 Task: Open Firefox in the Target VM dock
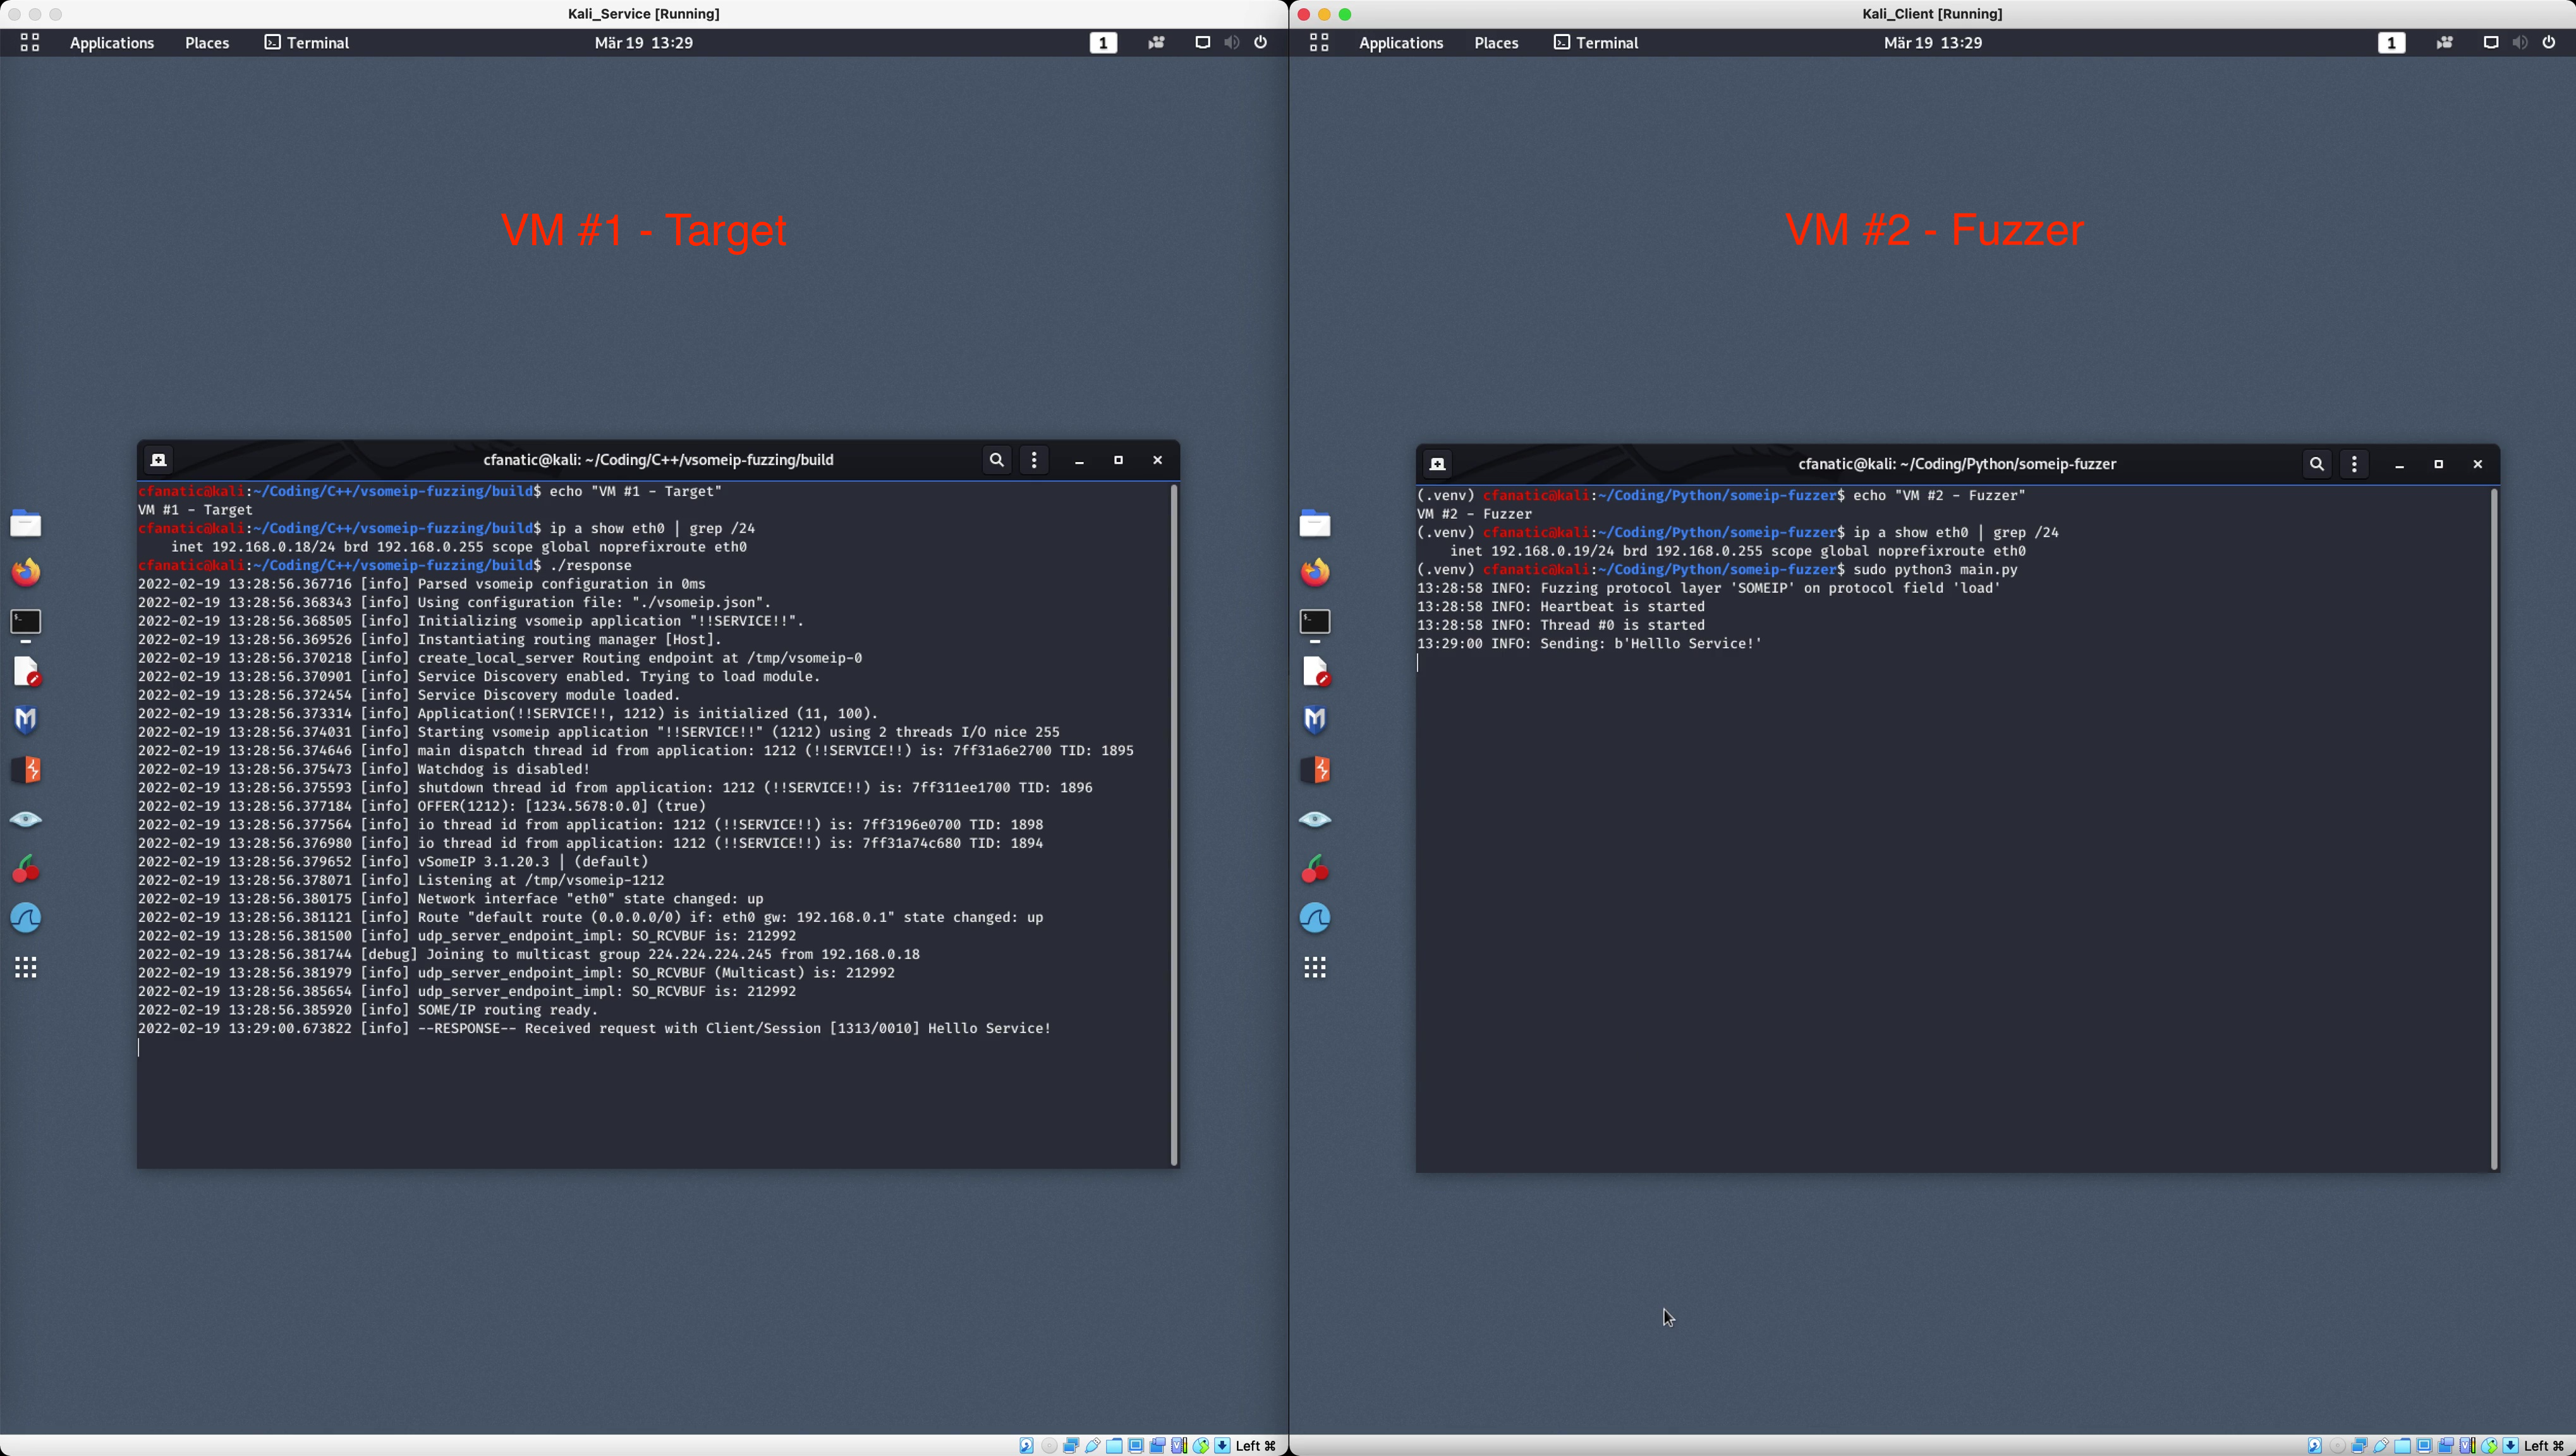tap(26, 572)
